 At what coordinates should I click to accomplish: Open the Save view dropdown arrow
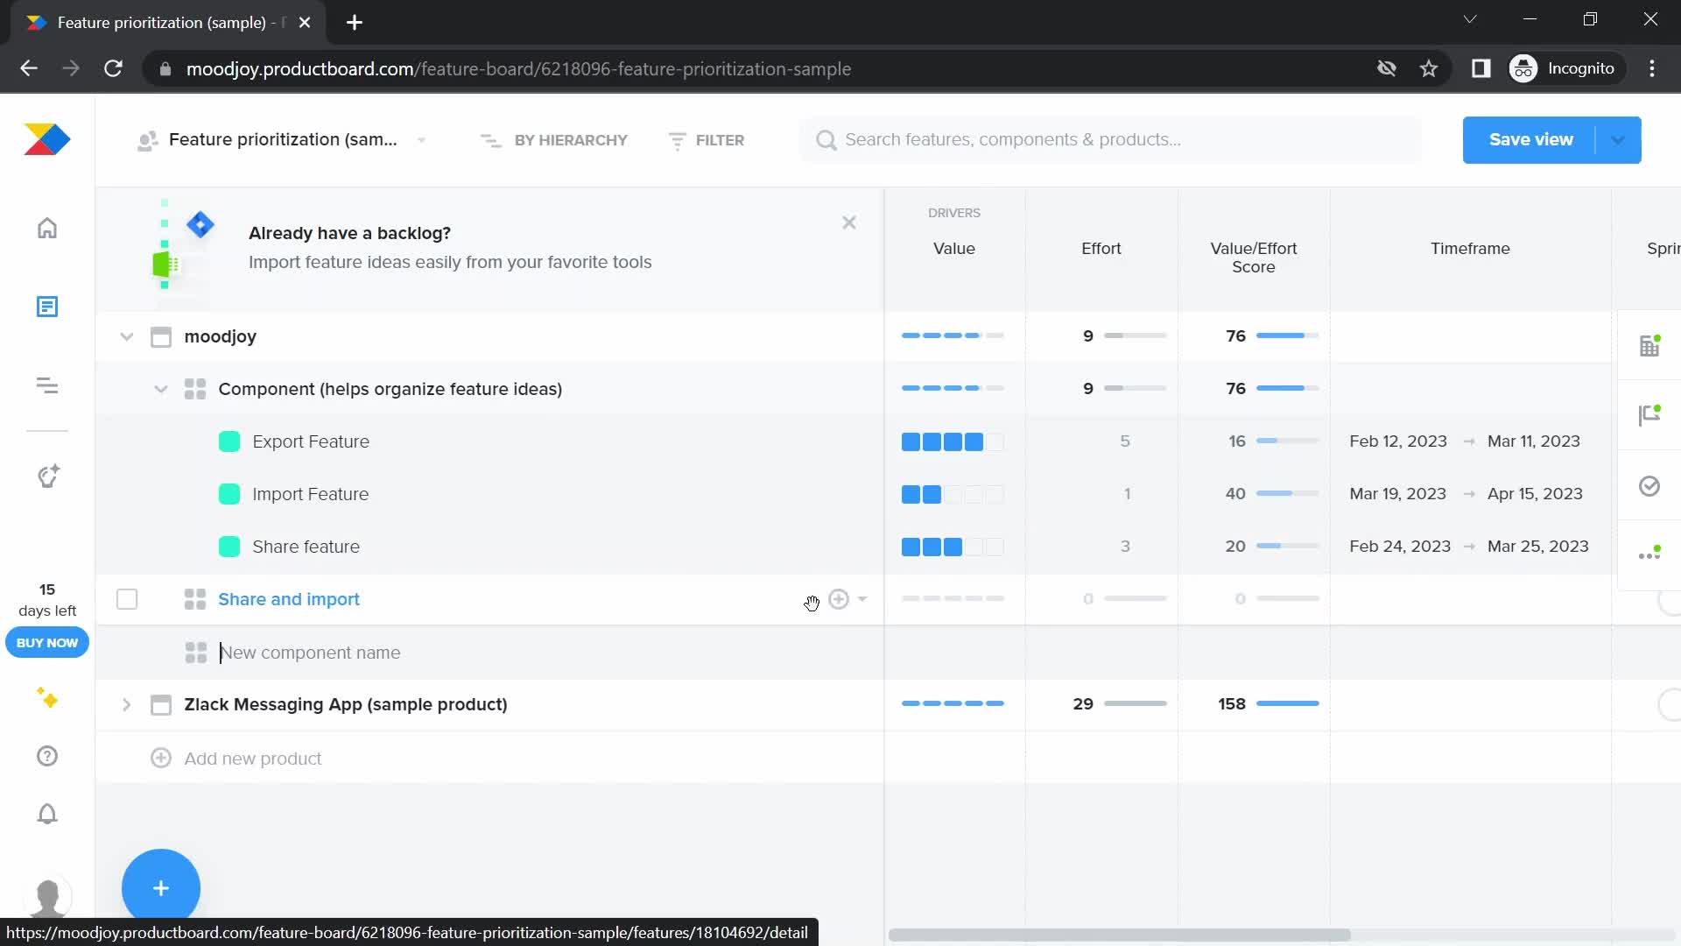[1618, 140]
